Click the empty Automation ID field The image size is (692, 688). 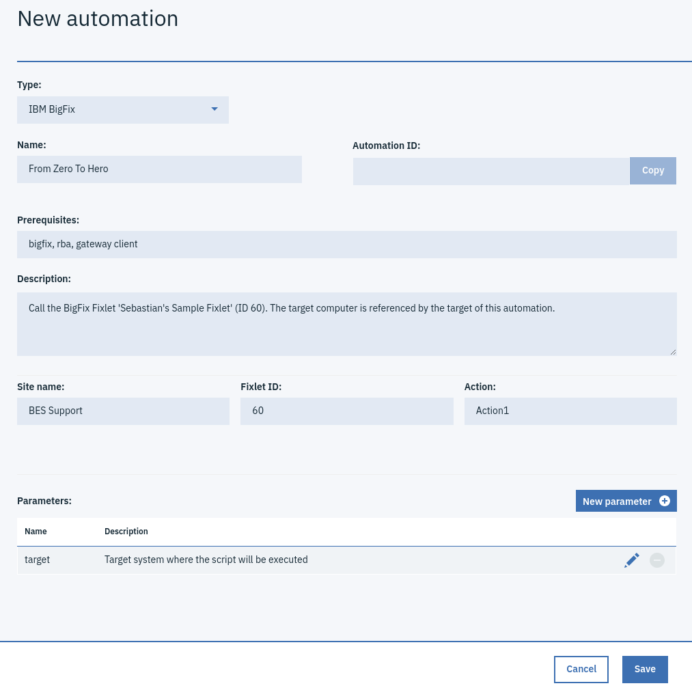[490, 171]
